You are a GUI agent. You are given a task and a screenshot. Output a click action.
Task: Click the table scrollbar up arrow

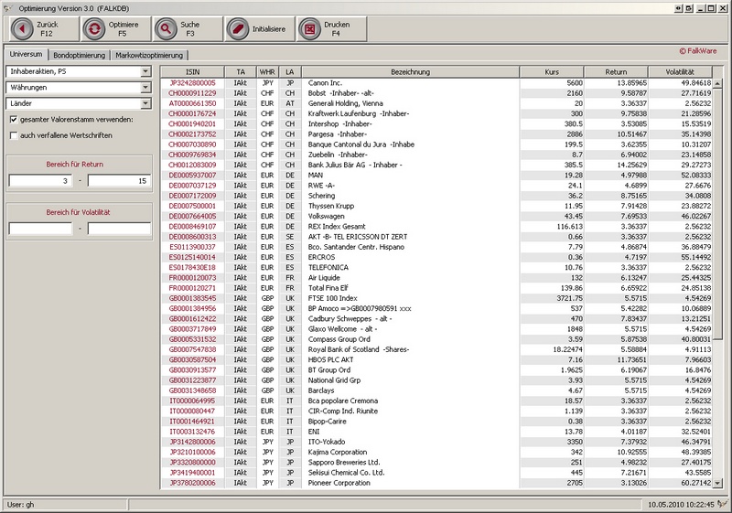click(717, 83)
